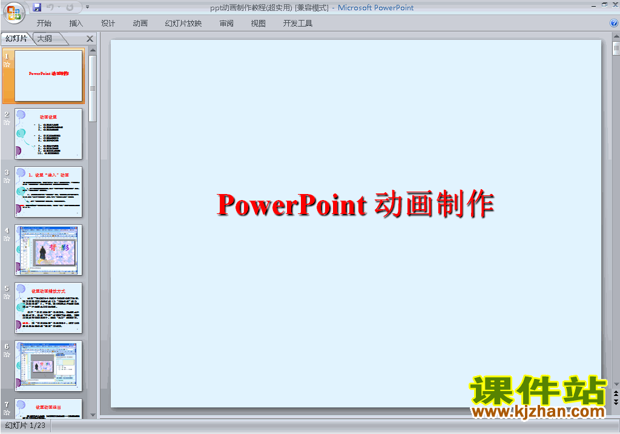Select slide 5 thumbnail 设置动画播放方式

[48, 308]
